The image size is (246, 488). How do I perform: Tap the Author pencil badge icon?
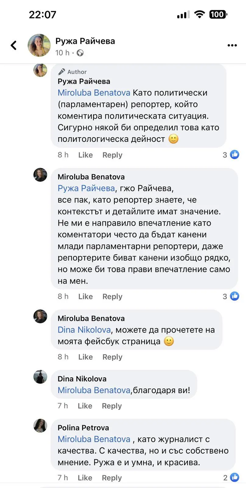[62, 72]
